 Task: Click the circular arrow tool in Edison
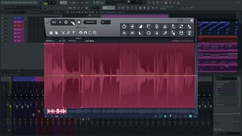click(124, 26)
